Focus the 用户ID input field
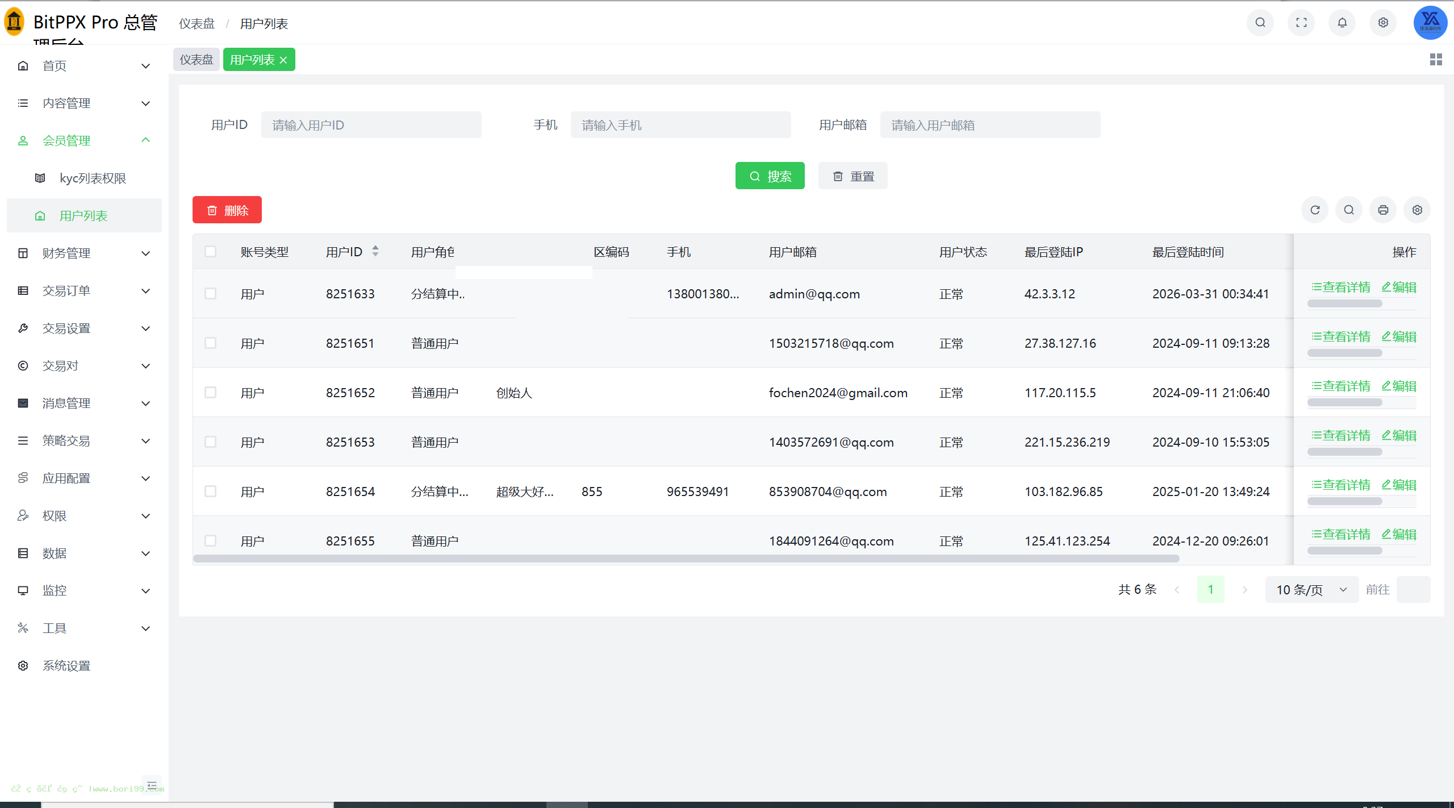Image resolution: width=1454 pixels, height=808 pixels. tap(371, 125)
